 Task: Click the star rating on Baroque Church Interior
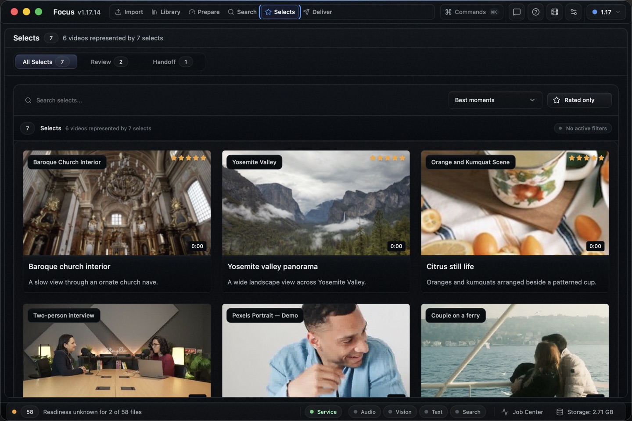189,158
